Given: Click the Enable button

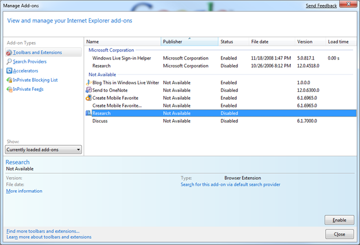Looking at the screenshot, I should 339,220.
